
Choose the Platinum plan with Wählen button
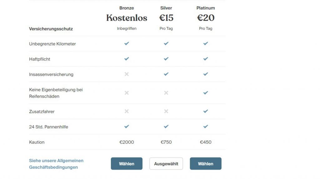click(x=206, y=163)
